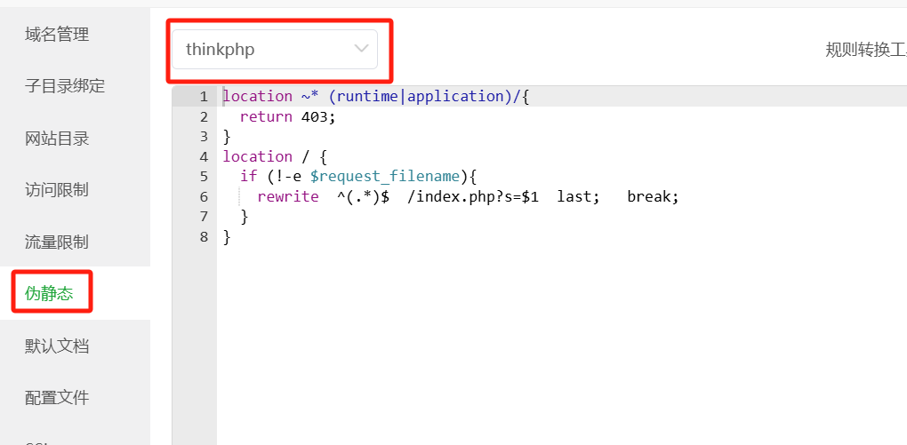Viewport: 907px width, 445px height.
Task: Click the /index.php?s=$1 text in the editor
Action: (x=472, y=196)
